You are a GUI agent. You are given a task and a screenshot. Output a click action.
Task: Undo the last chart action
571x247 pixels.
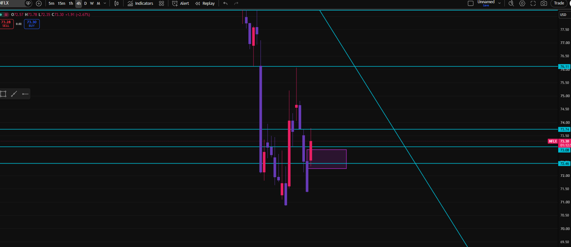click(225, 3)
